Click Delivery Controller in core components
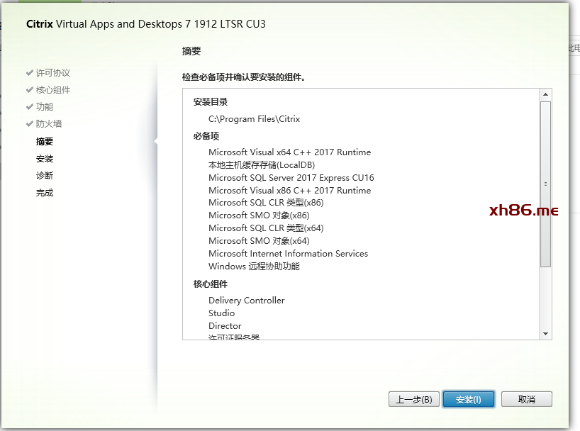 pyautogui.click(x=246, y=301)
